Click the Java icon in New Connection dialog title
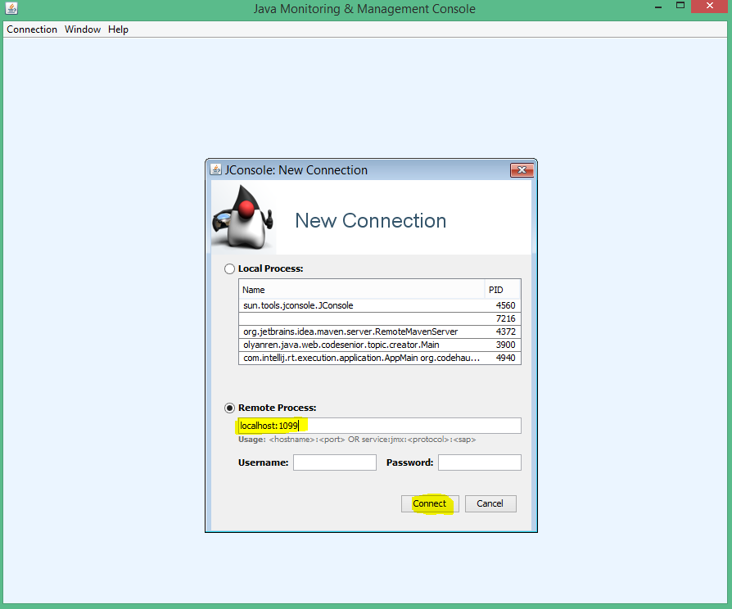 coord(215,169)
